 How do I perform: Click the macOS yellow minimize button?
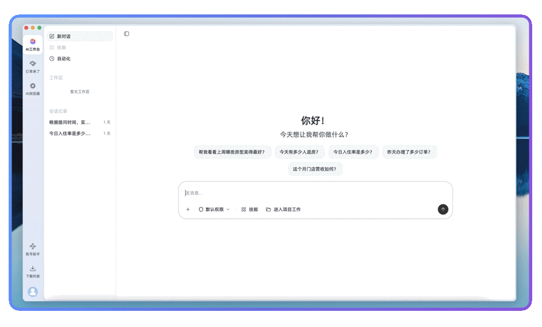click(x=33, y=28)
